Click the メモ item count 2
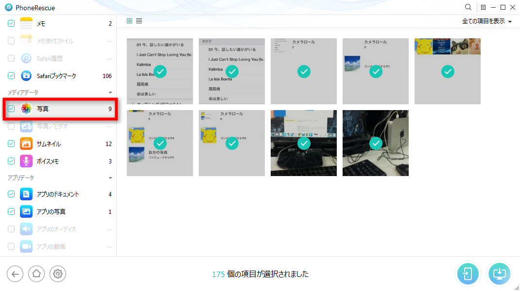The width and height of the screenshot is (520, 291). tap(110, 23)
